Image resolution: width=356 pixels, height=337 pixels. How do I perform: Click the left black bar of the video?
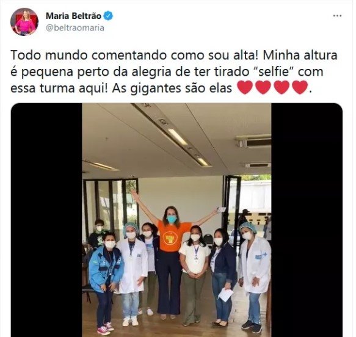[x=46, y=220]
